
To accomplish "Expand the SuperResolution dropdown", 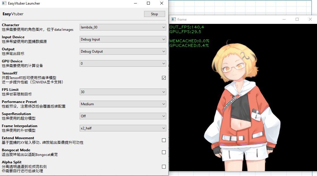I will (123, 116).
